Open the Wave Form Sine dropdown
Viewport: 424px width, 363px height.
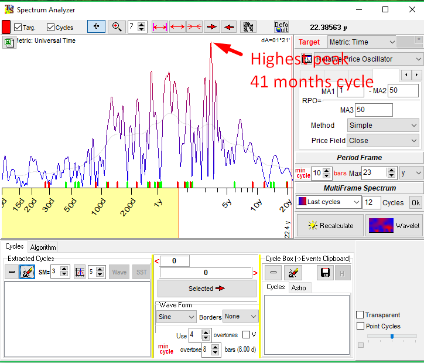(x=176, y=317)
